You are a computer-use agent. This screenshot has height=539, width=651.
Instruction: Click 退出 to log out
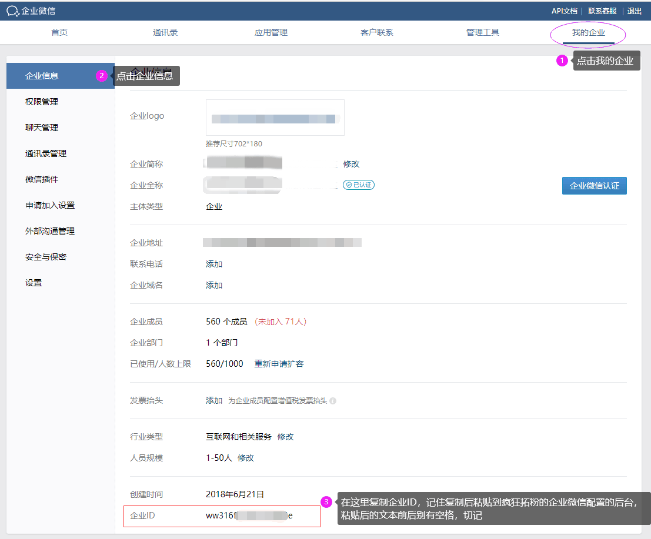pos(635,11)
